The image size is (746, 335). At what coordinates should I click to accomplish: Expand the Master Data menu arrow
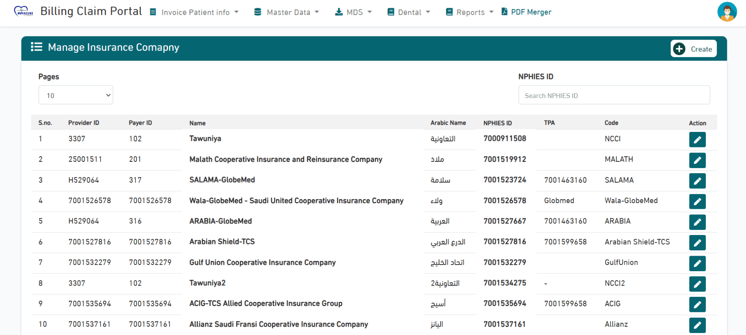pos(317,12)
